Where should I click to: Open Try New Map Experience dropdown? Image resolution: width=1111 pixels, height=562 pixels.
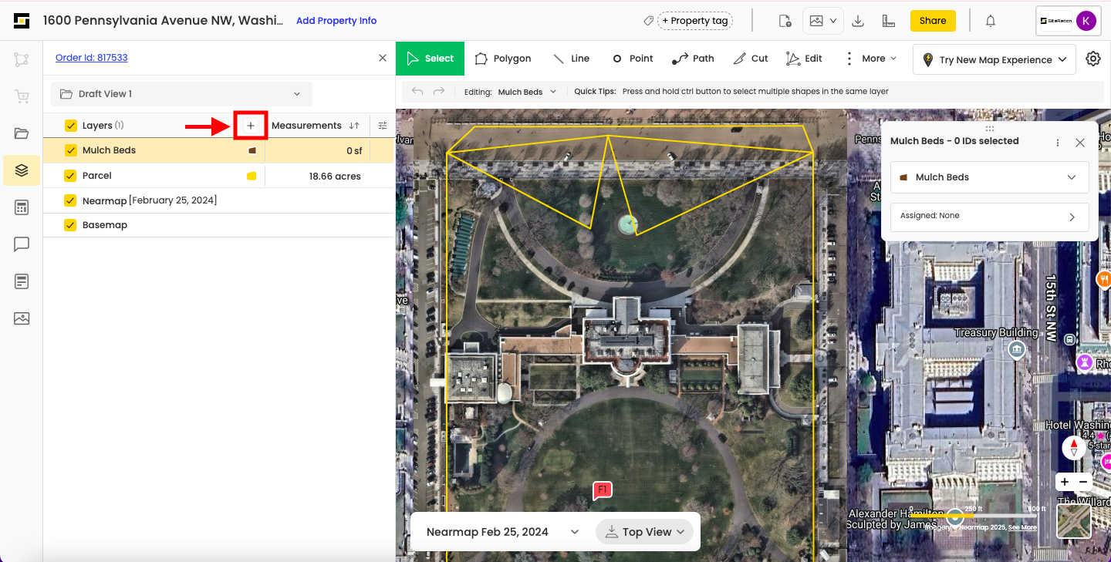point(994,59)
